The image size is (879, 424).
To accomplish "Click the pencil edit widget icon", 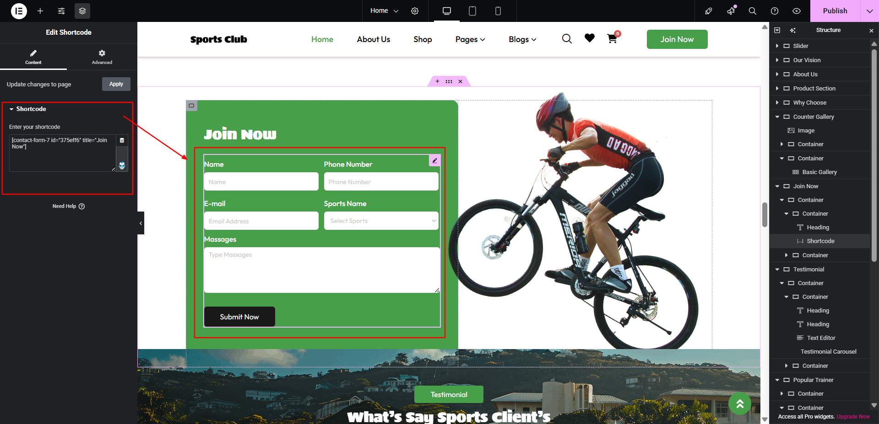I will coord(435,160).
